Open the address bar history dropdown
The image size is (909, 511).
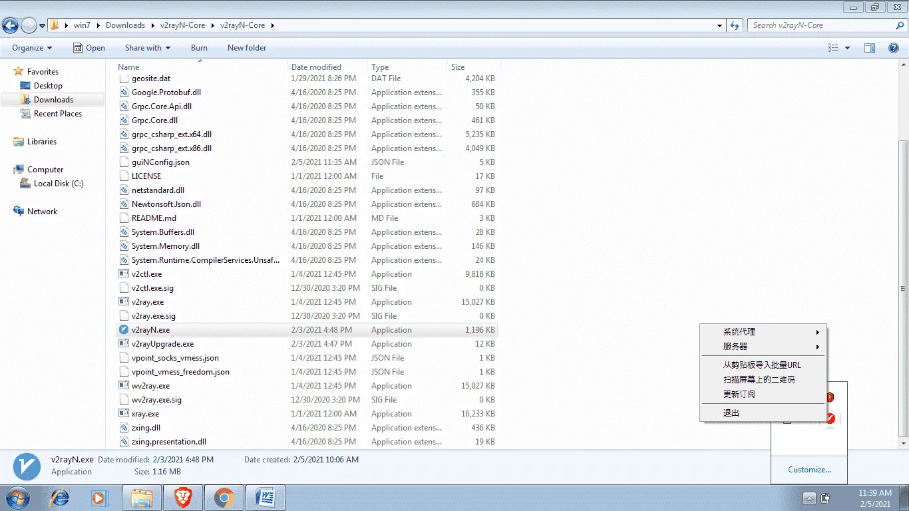pyautogui.click(x=720, y=25)
